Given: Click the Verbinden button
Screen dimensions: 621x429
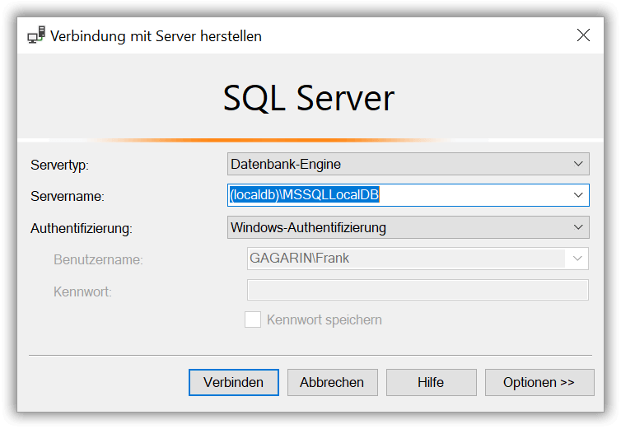Looking at the screenshot, I should coord(234,383).
